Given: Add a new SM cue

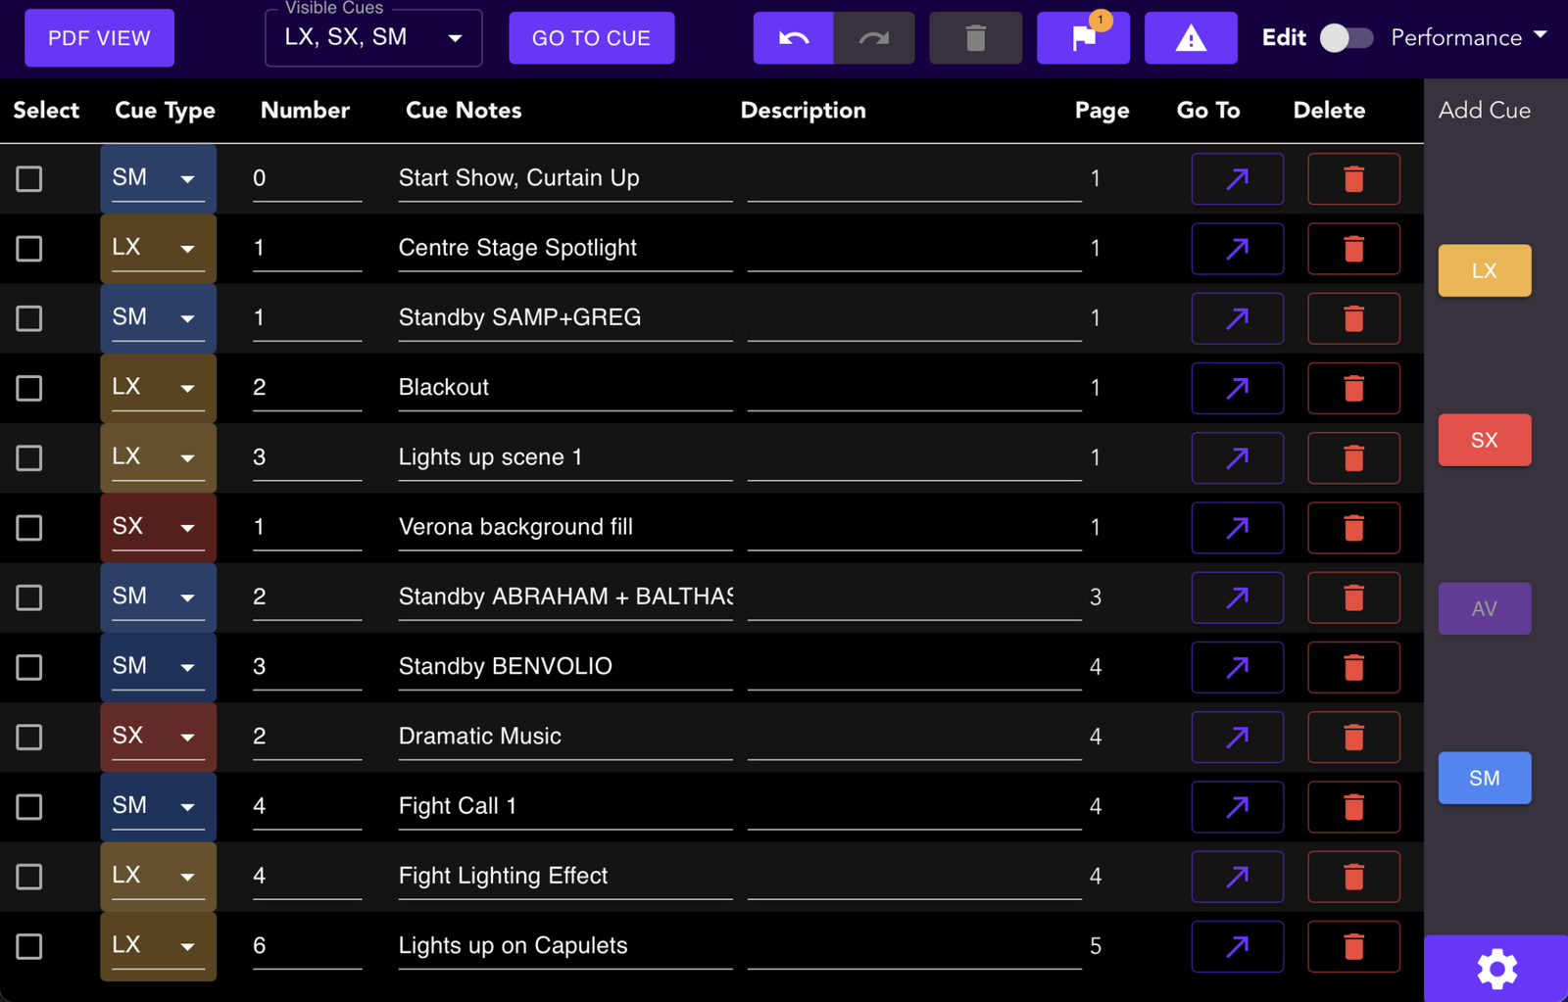Looking at the screenshot, I should pyautogui.click(x=1484, y=778).
